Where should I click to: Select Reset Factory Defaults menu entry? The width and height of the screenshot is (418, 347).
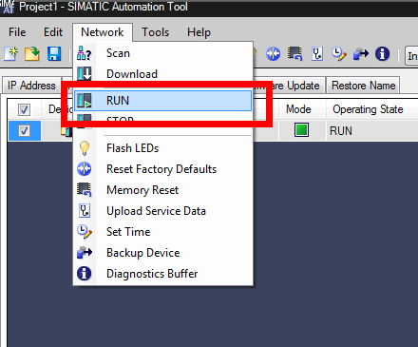coord(163,169)
